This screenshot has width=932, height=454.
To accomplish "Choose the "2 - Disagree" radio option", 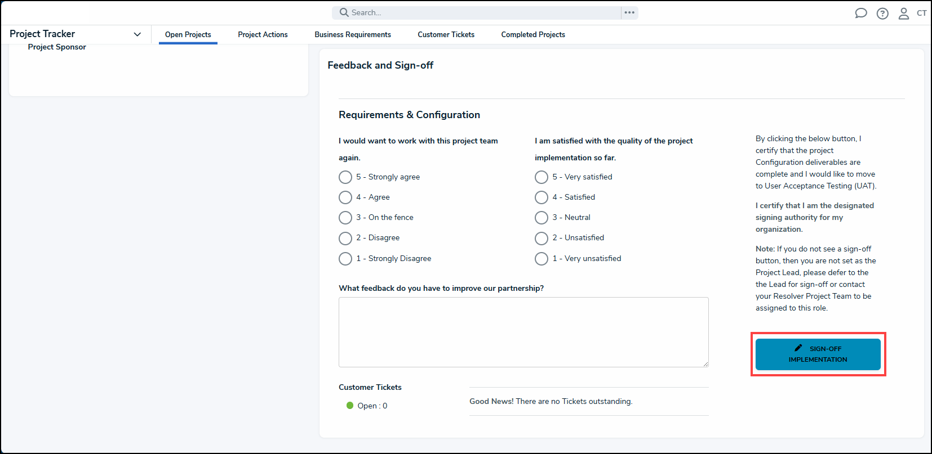I will (345, 238).
